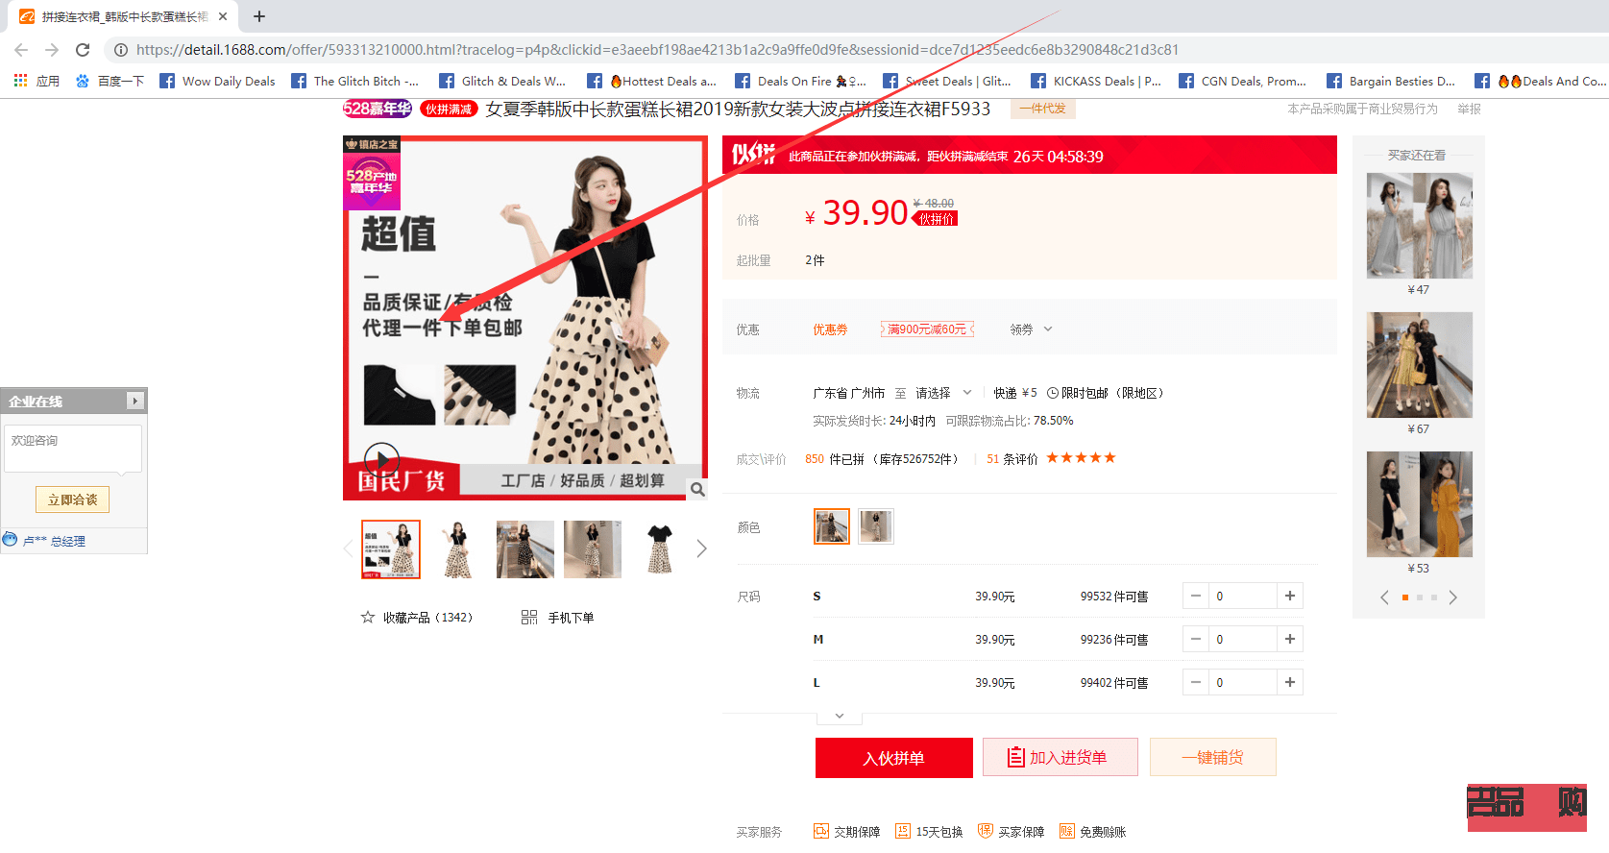The width and height of the screenshot is (1609, 853).
Task: Decrease quantity for size M
Action: [x=1196, y=640]
